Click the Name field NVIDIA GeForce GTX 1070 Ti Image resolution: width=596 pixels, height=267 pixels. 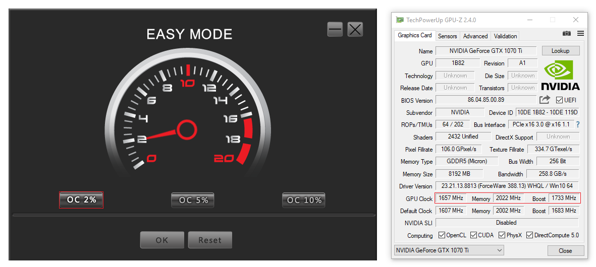486,51
